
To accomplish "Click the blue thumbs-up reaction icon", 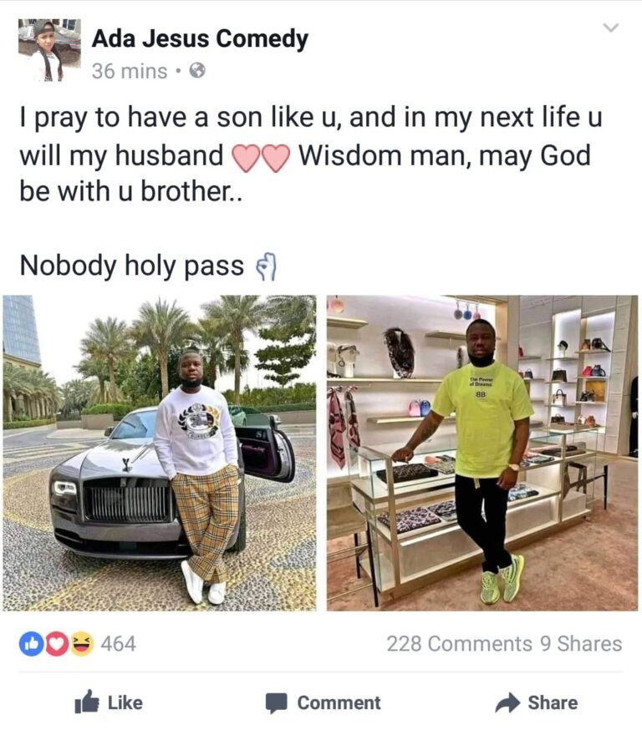I will click(31, 644).
